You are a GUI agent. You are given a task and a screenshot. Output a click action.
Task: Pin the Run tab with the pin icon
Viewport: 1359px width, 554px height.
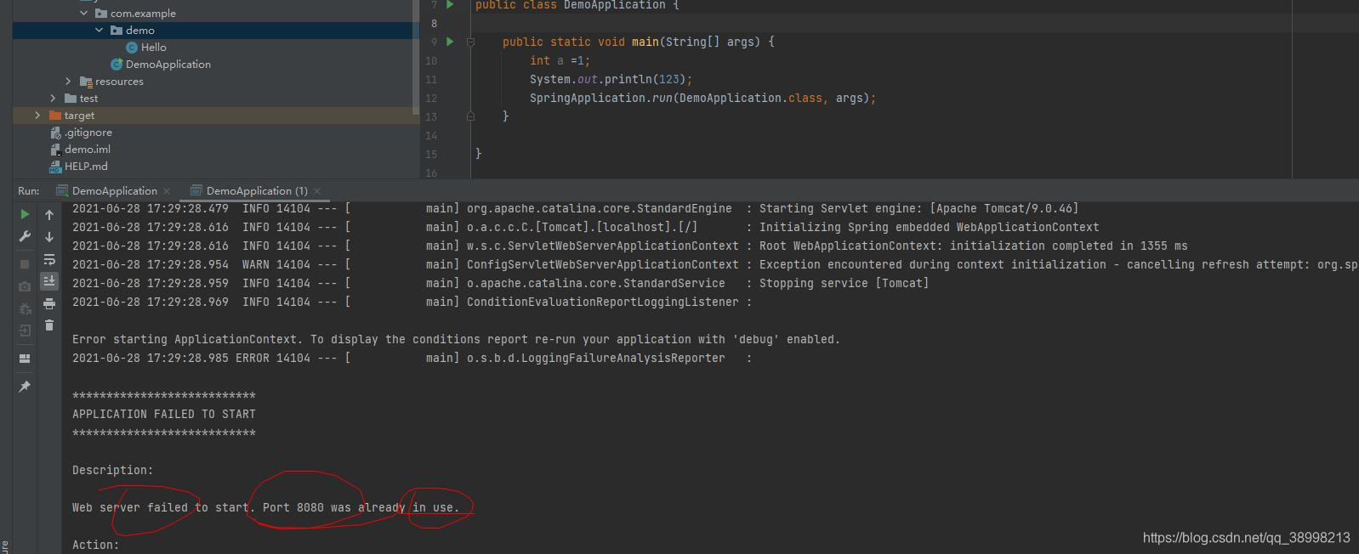click(25, 387)
